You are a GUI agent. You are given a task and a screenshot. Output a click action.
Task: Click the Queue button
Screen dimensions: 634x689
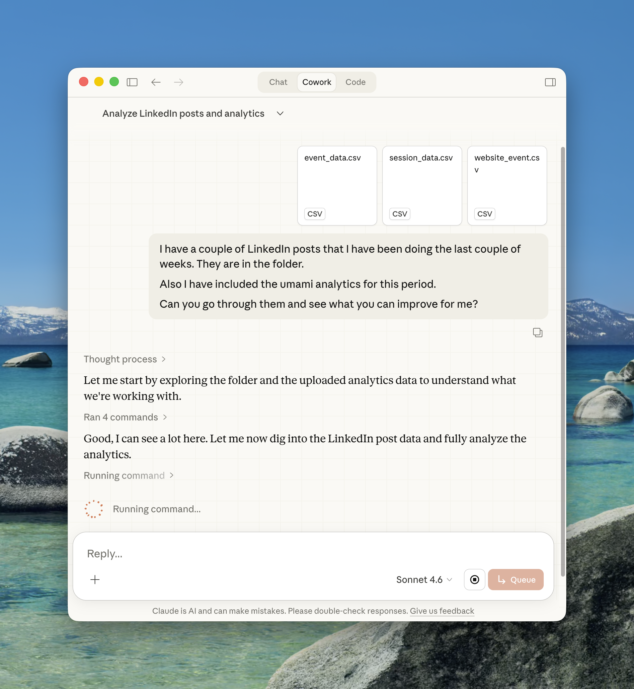[x=515, y=579]
